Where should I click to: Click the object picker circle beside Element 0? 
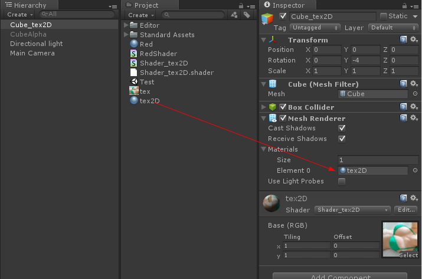(415, 170)
